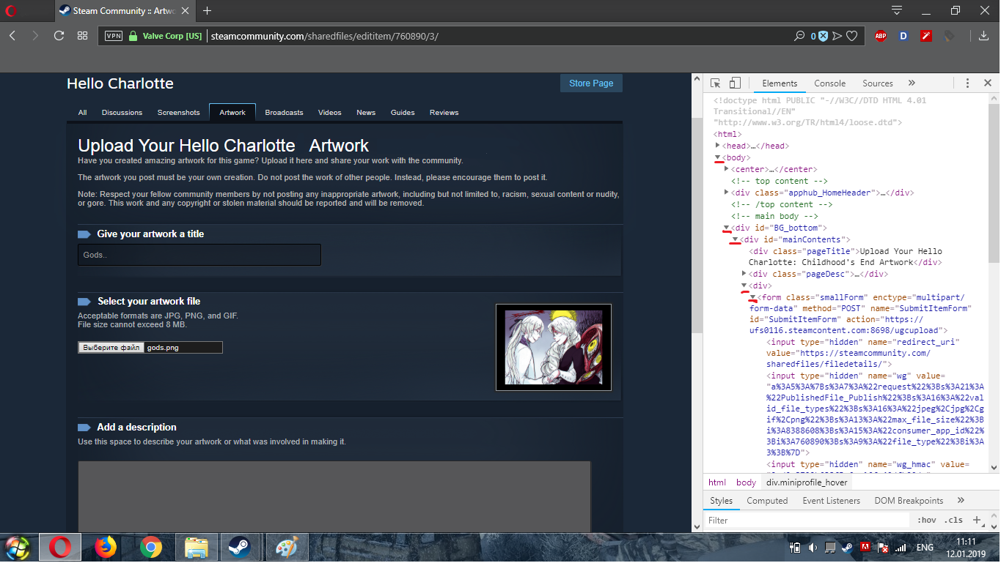The height and width of the screenshot is (563, 1001).
Task: Click the artwork description text area
Action: 334,496
